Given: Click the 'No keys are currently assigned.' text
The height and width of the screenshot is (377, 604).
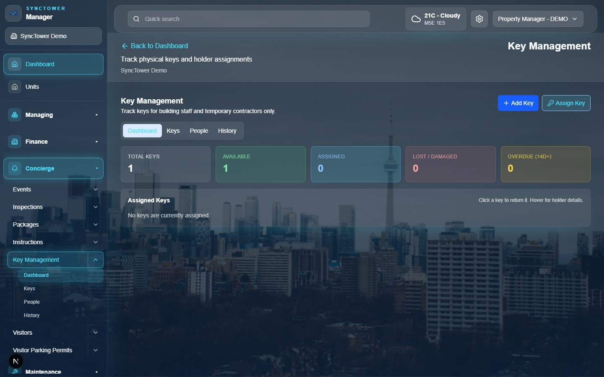Looking at the screenshot, I should pyautogui.click(x=169, y=215).
